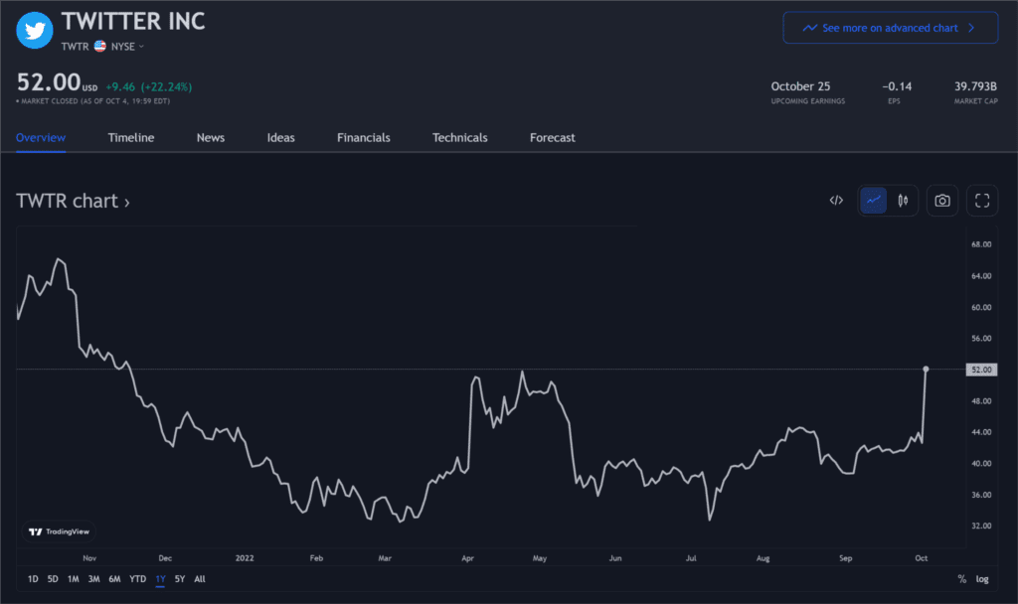1018x604 pixels.
Task: Click the 32.00 price axis label
Action: click(x=981, y=526)
